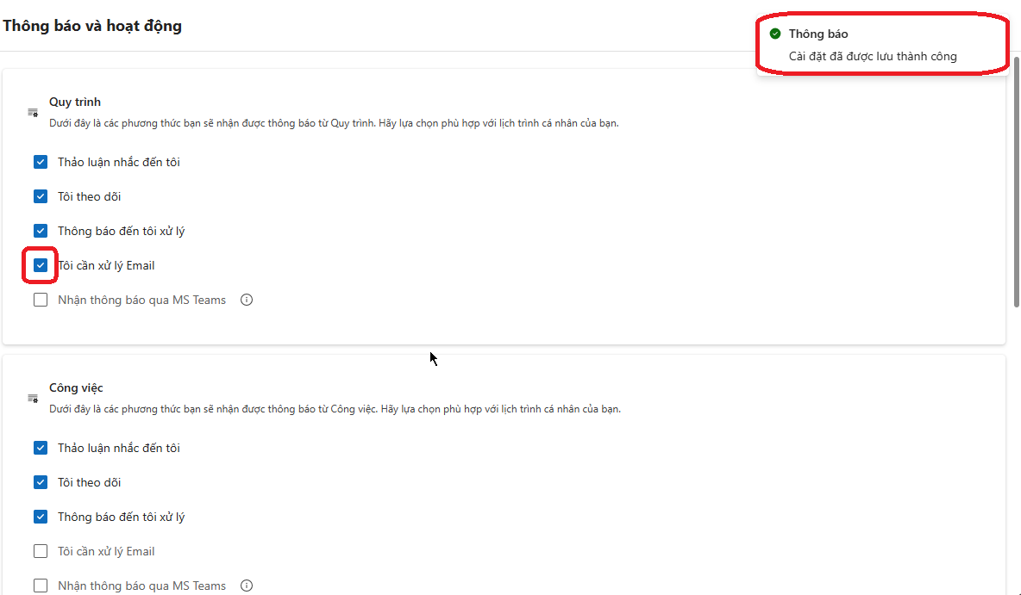The height and width of the screenshot is (595, 1021).
Task: Click the Quy trình section settings icon
Action: [33, 113]
